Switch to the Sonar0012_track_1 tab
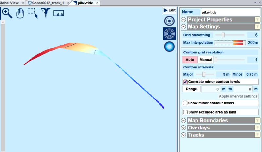262x152 pixels. click(x=46, y=3)
